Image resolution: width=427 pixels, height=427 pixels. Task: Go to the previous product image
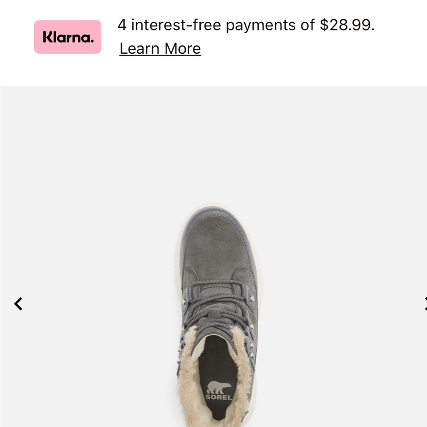tap(18, 304)
